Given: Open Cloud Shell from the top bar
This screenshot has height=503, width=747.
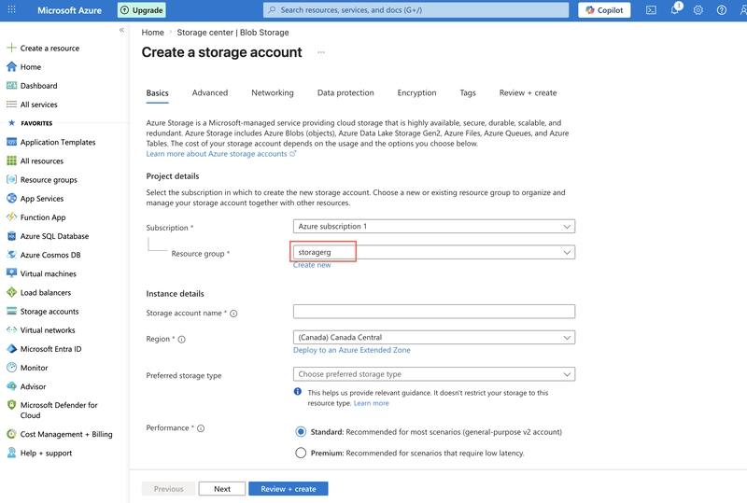Looking at the screenshot, I should tap(651, 10).
